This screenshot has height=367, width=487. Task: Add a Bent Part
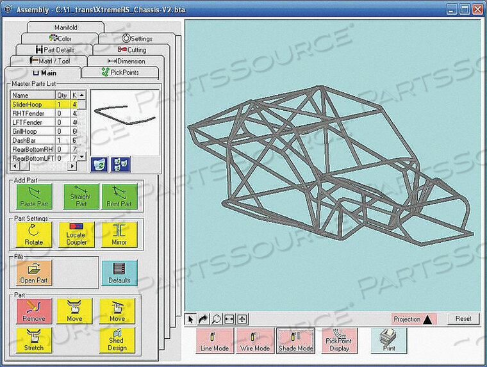click(x=120, y=197)
